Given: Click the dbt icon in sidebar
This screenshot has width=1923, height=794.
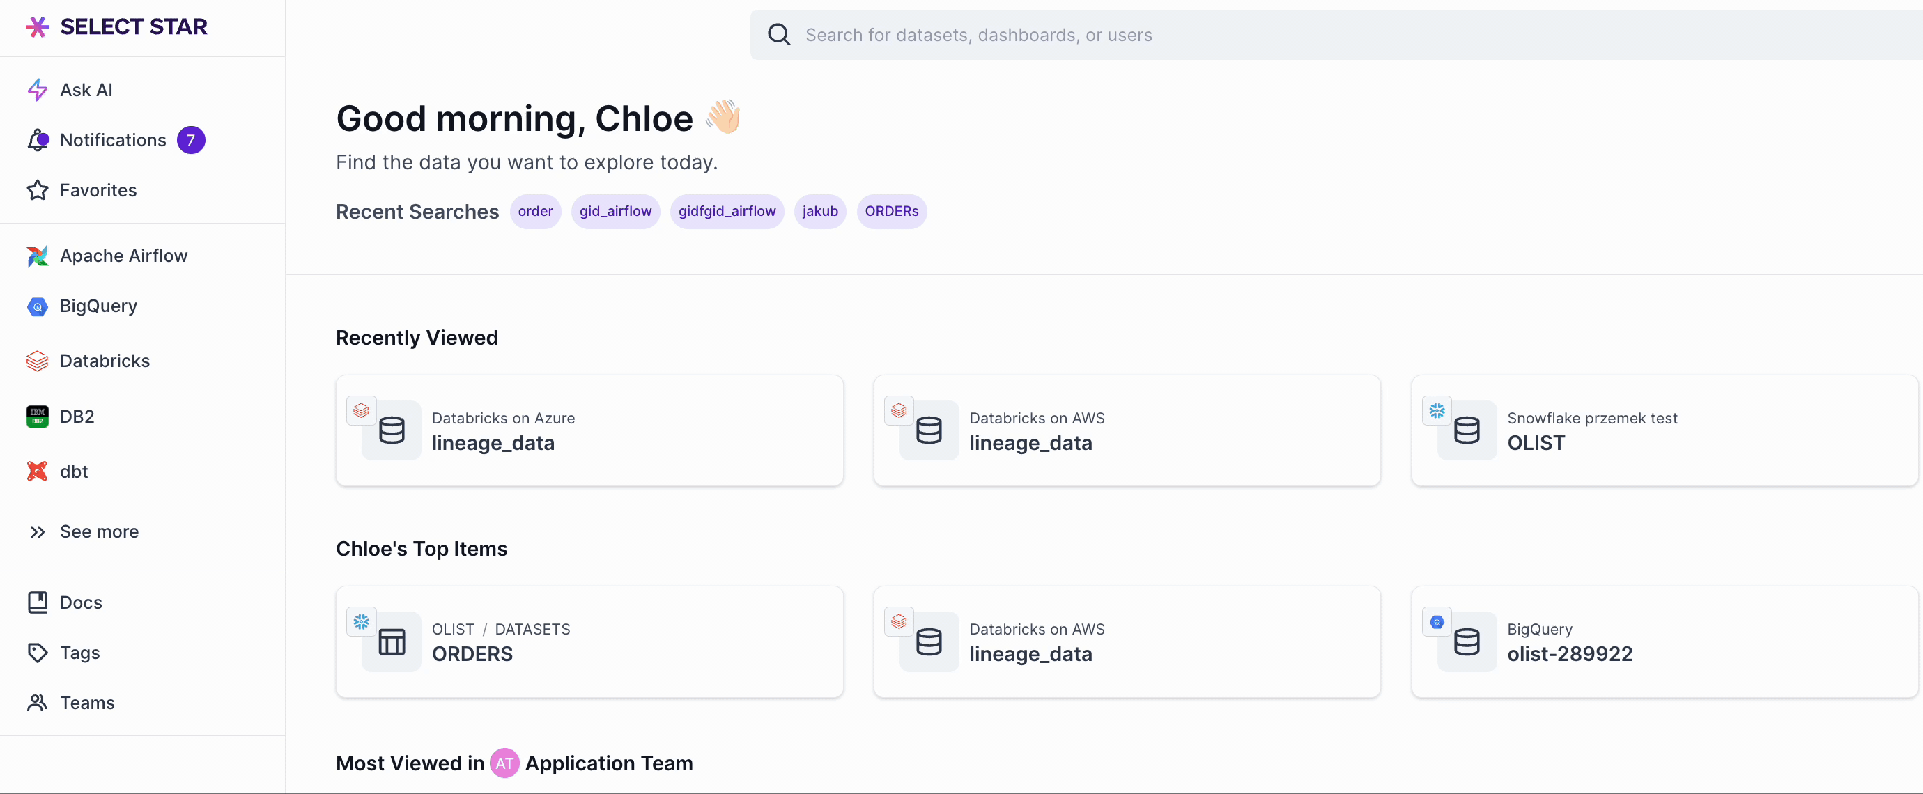Looking at the screenshot, I should point(38,472).
